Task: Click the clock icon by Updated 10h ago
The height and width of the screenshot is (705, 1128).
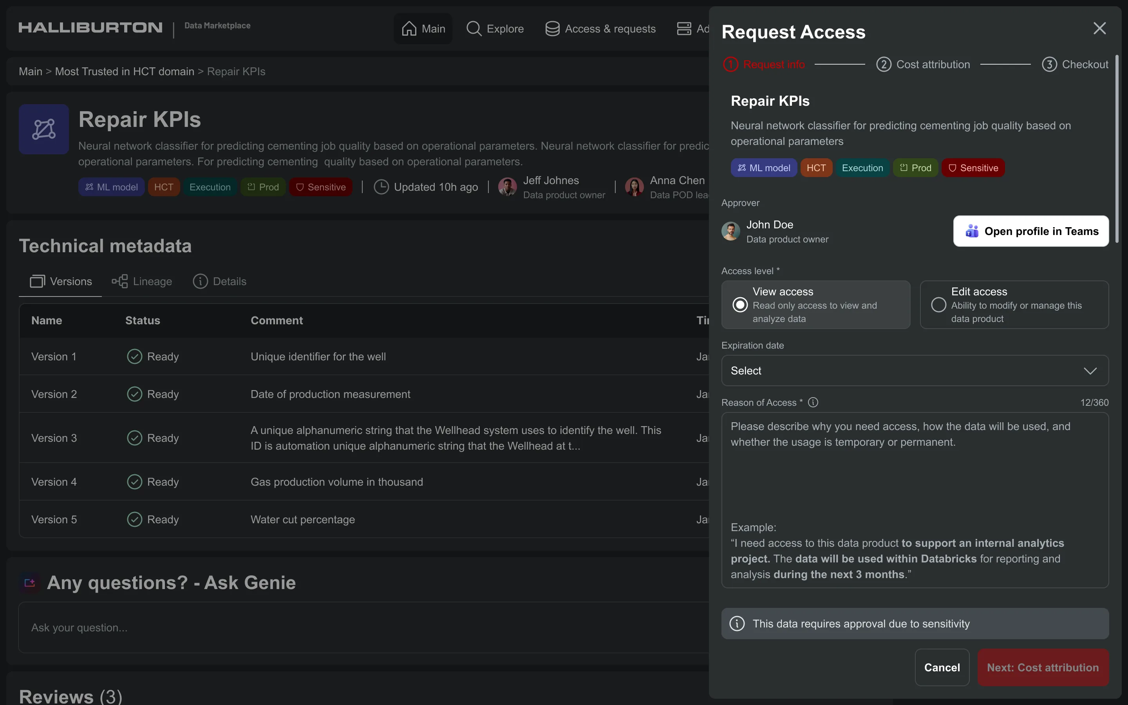Action: [381, 187]
